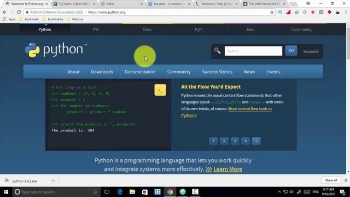Go to slide 5 of the carousel
The height and width of the screenshot is (197, 350).
click(x=256, y=141)
